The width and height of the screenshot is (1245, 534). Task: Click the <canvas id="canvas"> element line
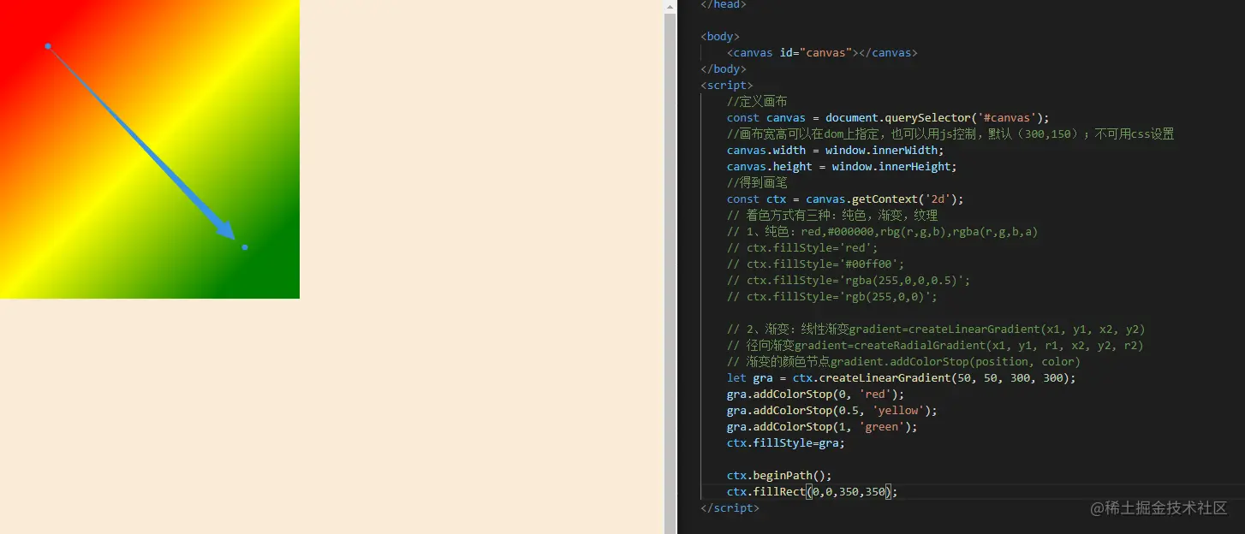tap(822, 53)
